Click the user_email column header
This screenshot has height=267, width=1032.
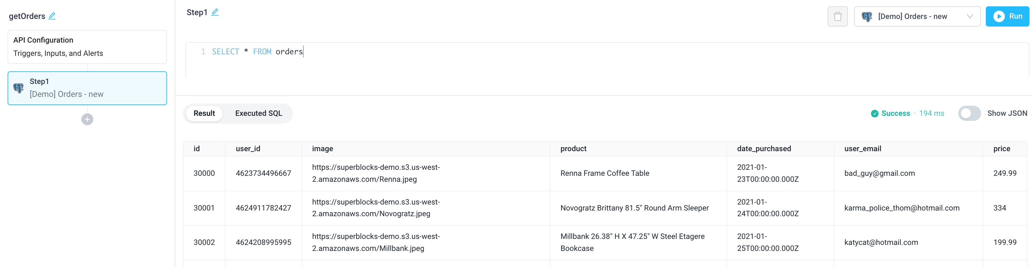point(862,148)
